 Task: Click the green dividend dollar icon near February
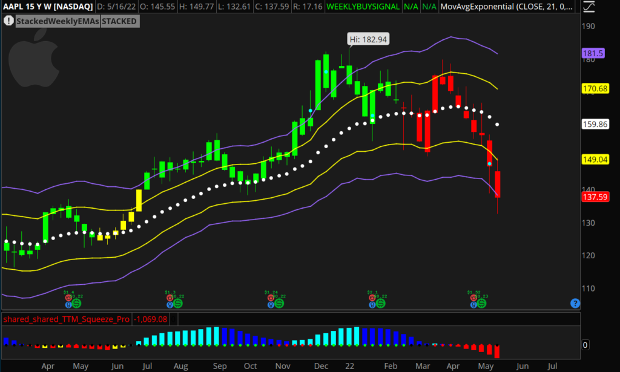tap(380, 303)
